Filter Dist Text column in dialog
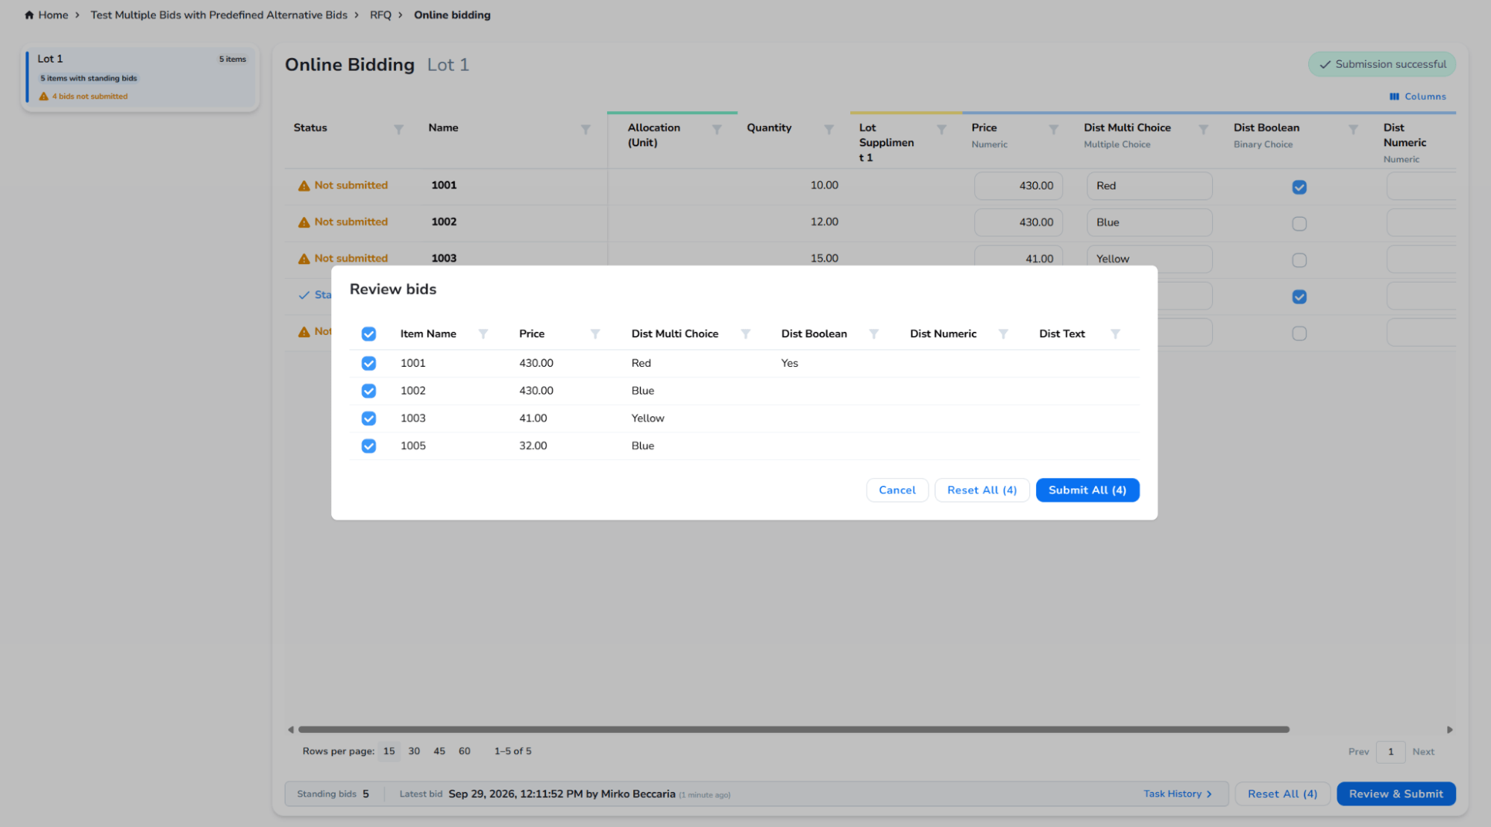The image size is (1491, 827). 1115,334
